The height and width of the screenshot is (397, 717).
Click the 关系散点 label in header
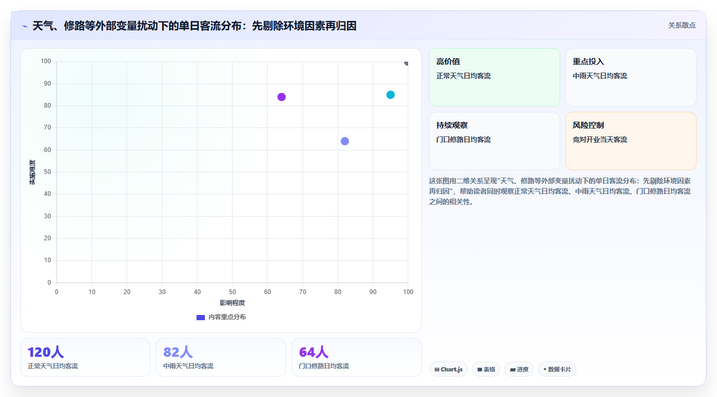681,25
